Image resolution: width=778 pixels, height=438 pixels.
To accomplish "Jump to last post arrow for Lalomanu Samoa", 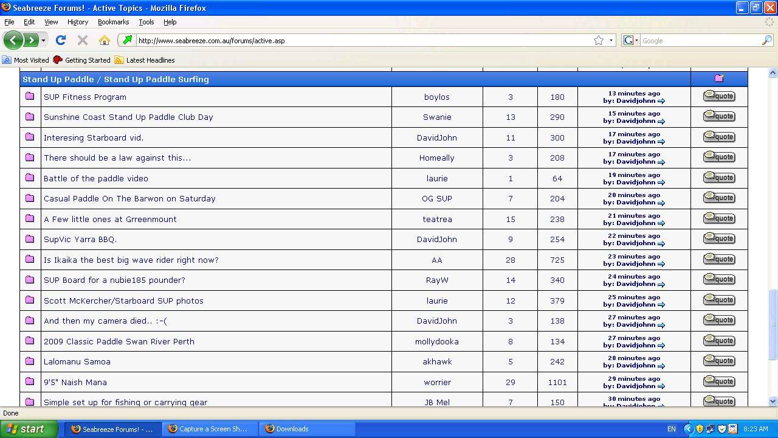I will (661, 366).
